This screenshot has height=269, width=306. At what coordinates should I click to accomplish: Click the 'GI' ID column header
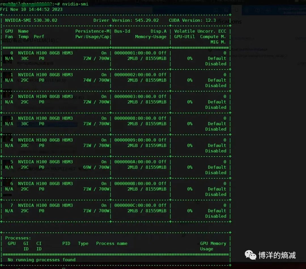(26, 244)
